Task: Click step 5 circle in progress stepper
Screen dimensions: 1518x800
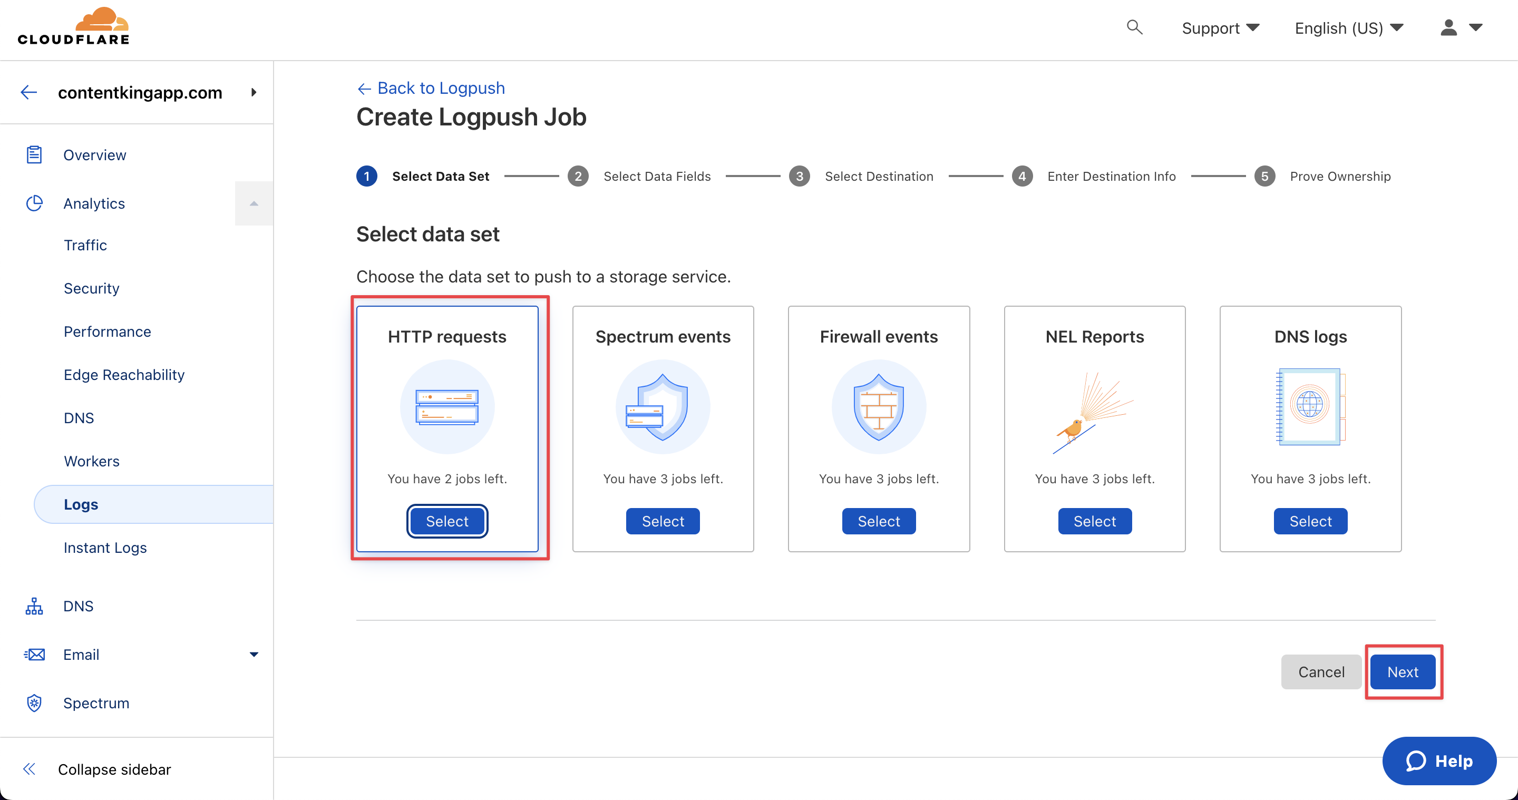Action: [x=1264, y=176]
